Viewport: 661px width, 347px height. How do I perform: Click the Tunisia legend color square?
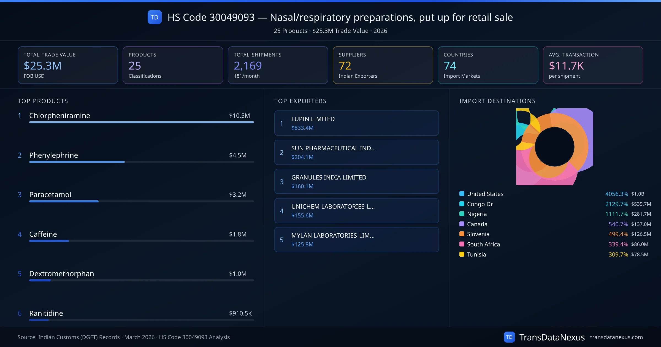click(462, 254)
